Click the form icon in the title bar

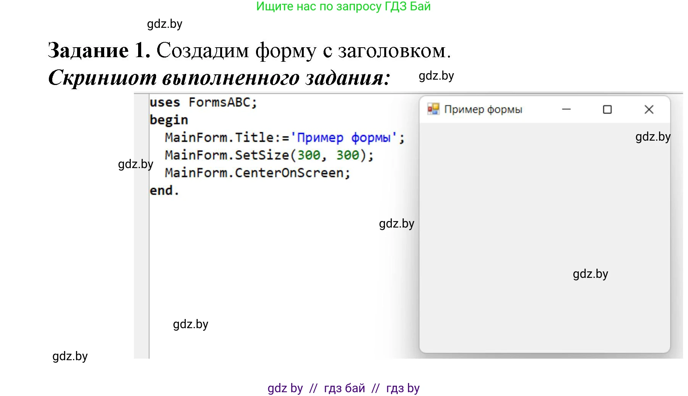point(433,109)
